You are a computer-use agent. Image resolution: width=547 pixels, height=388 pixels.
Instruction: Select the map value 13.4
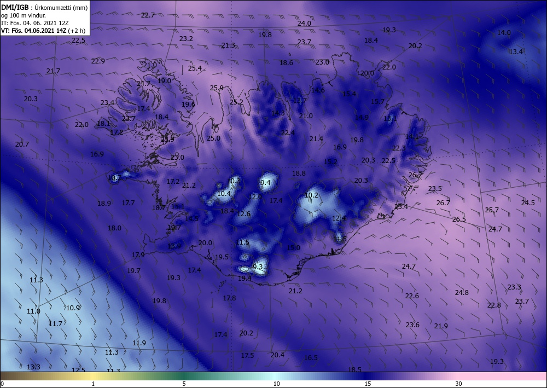(x=516, y=51)
